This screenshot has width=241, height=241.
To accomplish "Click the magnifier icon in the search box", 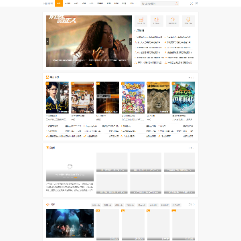I will tap(177, 3).
